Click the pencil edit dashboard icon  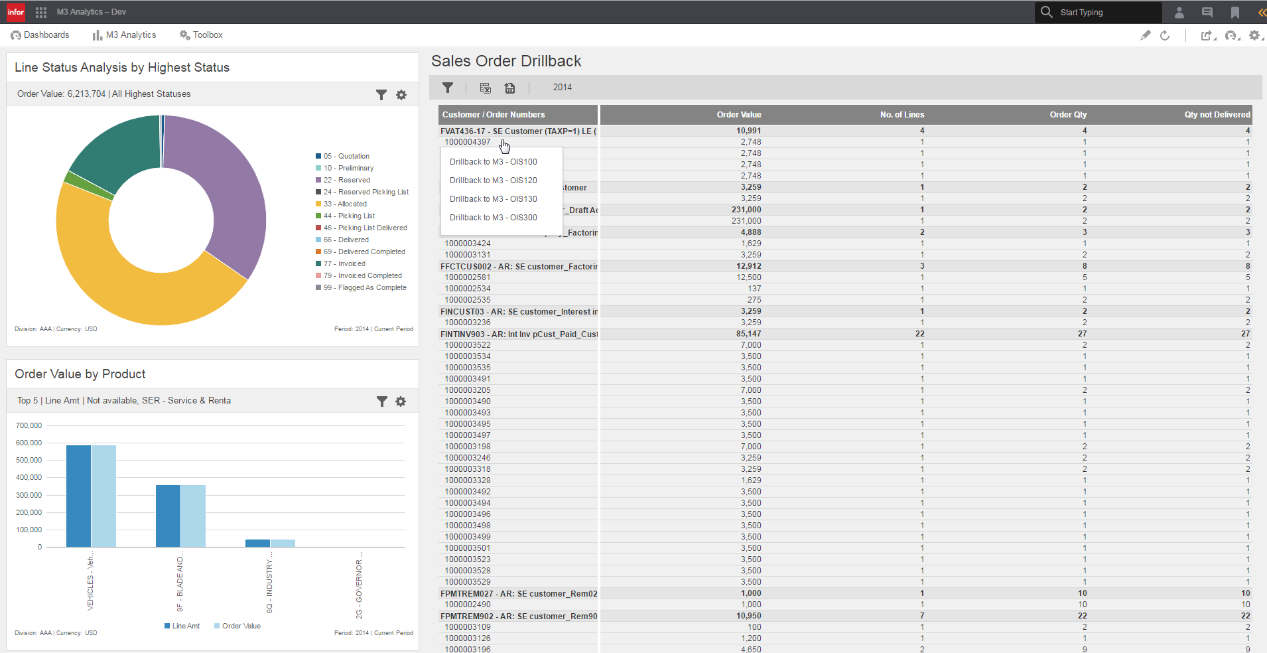(1145, 35)
